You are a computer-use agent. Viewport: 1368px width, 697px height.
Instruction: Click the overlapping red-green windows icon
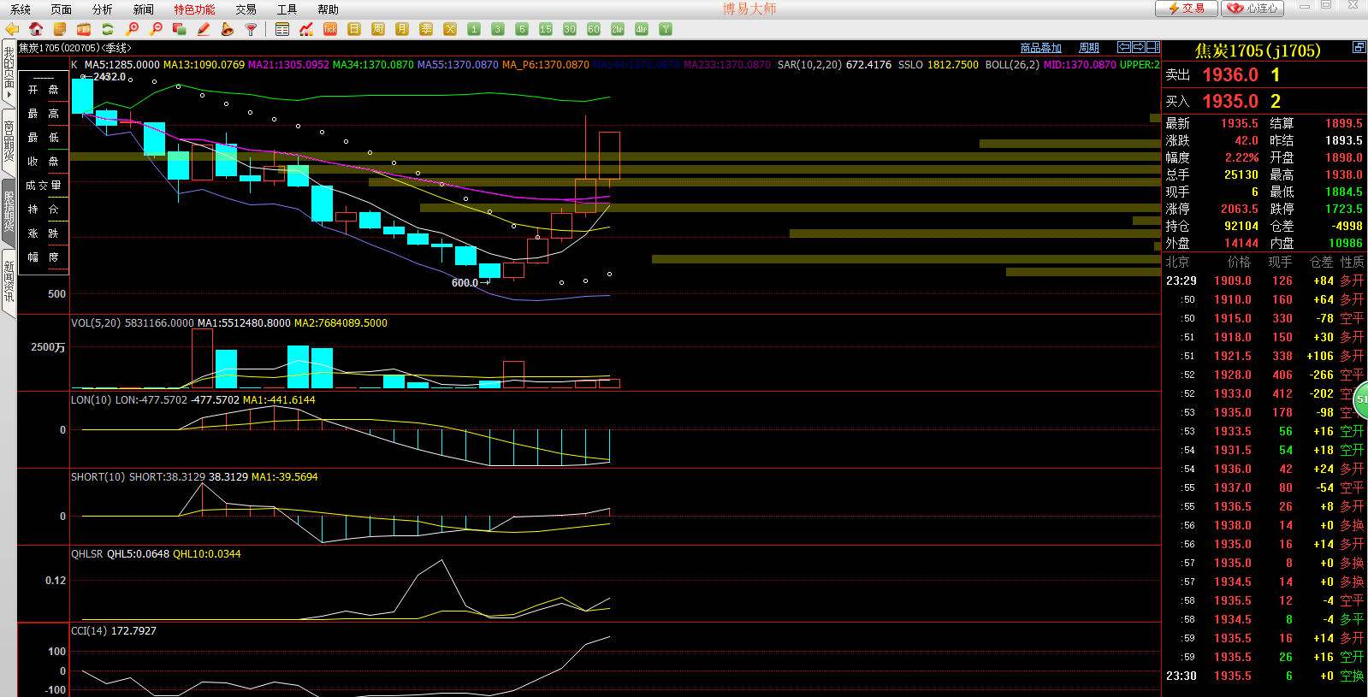[x=180, y=29]
